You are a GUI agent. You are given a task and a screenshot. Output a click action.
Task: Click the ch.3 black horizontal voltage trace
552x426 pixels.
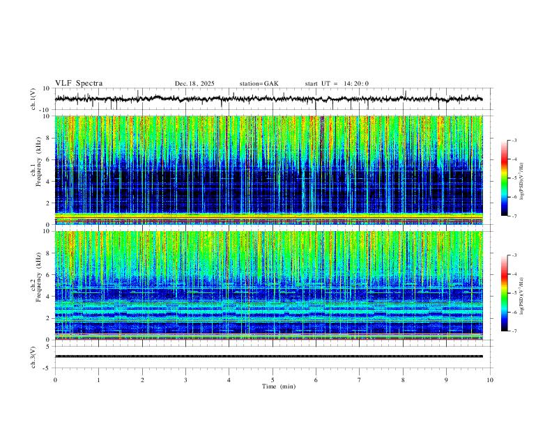(268, 356)
